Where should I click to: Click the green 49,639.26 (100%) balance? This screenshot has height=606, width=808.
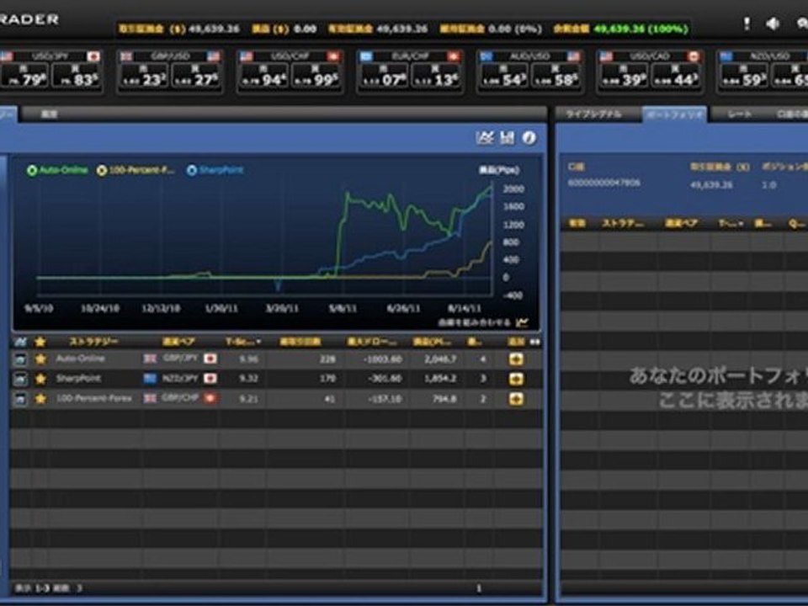click(x=641, y=29)
